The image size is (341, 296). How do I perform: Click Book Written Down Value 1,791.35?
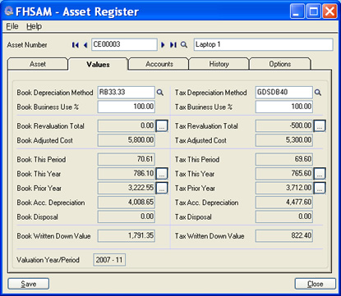(x=127, y=236)
